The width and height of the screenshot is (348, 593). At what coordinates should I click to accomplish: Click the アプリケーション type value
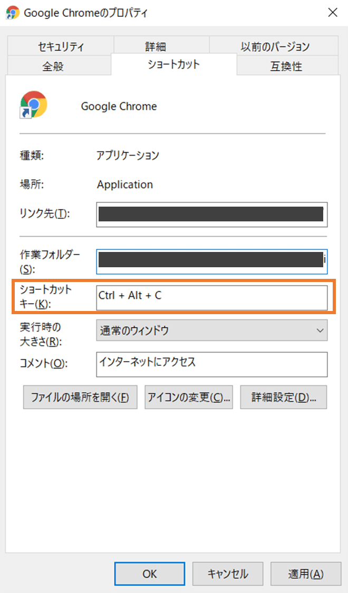coord(128,155)
